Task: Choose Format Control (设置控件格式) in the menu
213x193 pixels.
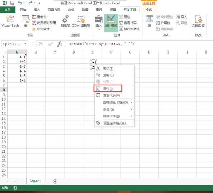Action: pyautogui.click(x=114, y=123)
